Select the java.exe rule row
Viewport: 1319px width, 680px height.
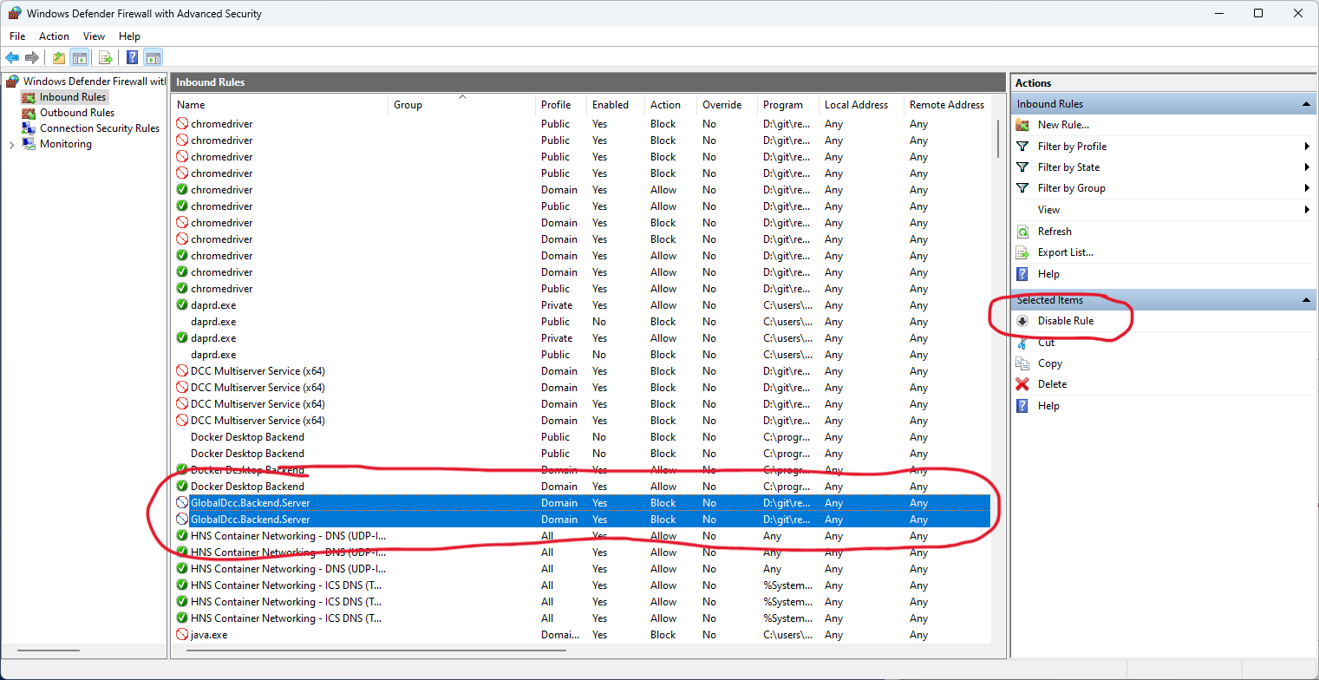tap(581, 635)
